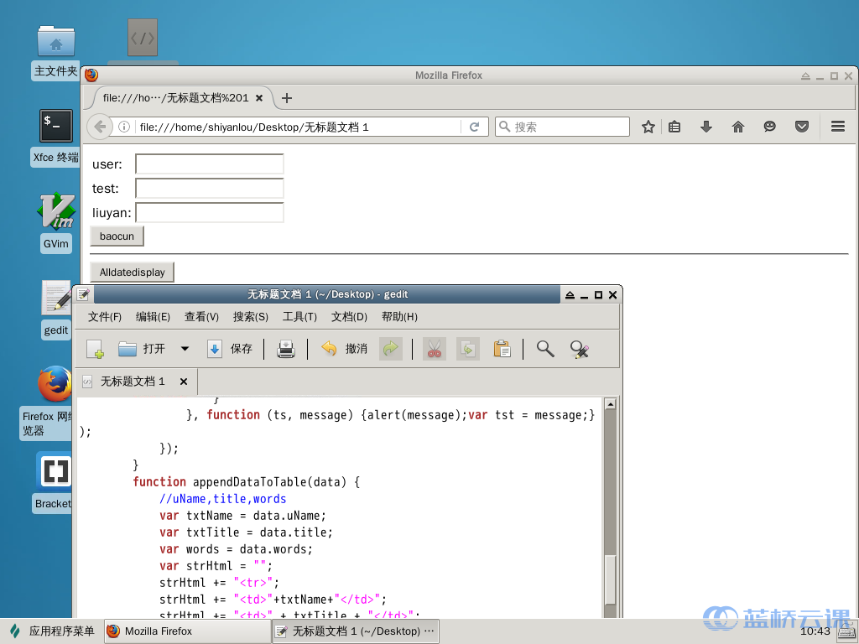This screenshot has height=644, width=859.
Task: Click the comment //uName,title,words
Action: [x=222, y=499]
